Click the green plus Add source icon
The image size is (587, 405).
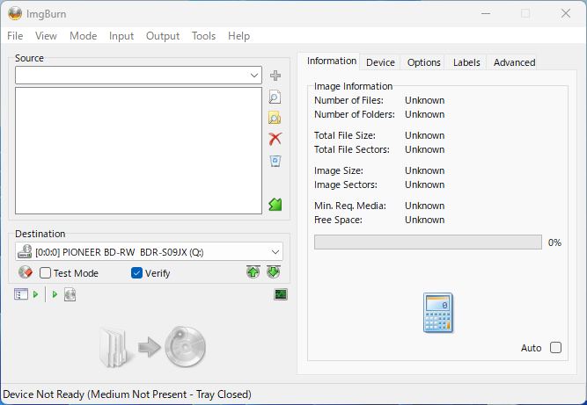275,76
